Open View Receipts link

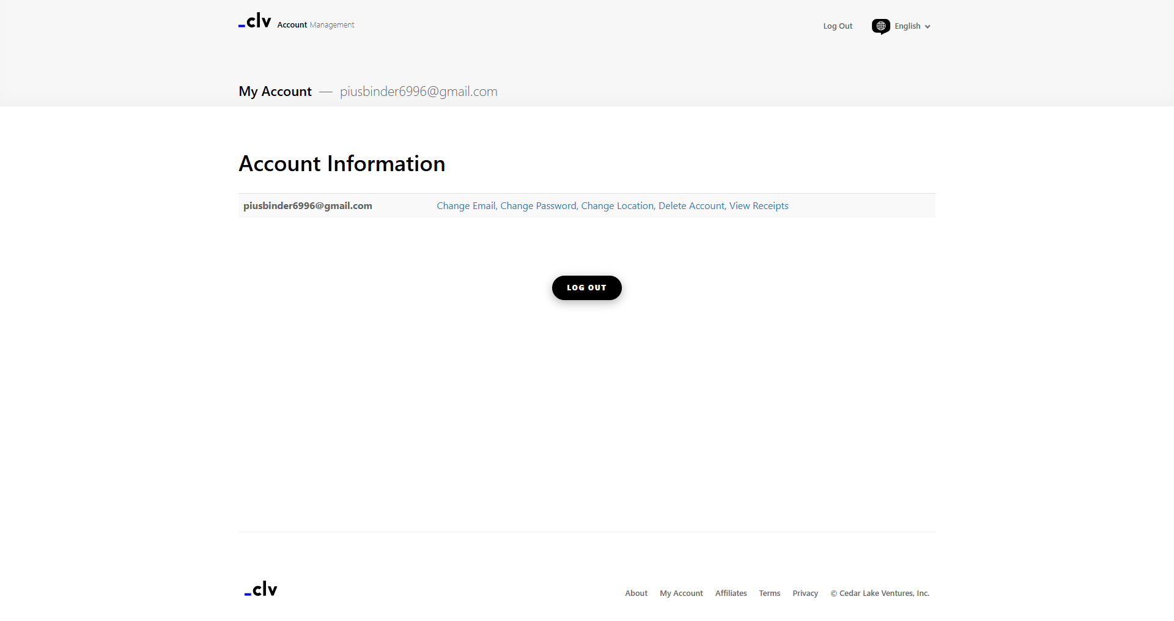pos(759,206)
